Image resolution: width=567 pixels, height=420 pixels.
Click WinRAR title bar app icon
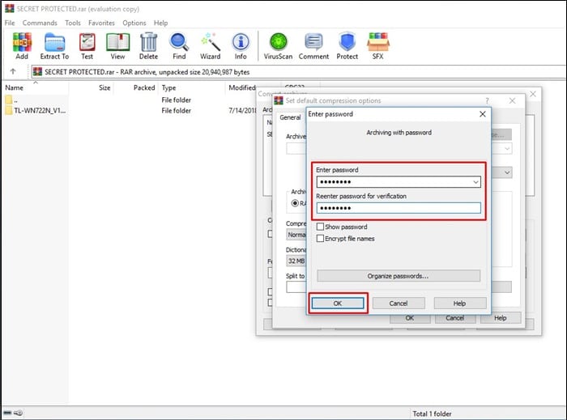tap(10, 8)
